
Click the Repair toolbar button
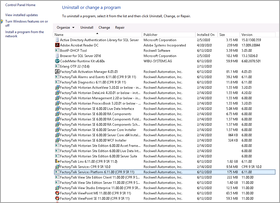coord(120,28)
